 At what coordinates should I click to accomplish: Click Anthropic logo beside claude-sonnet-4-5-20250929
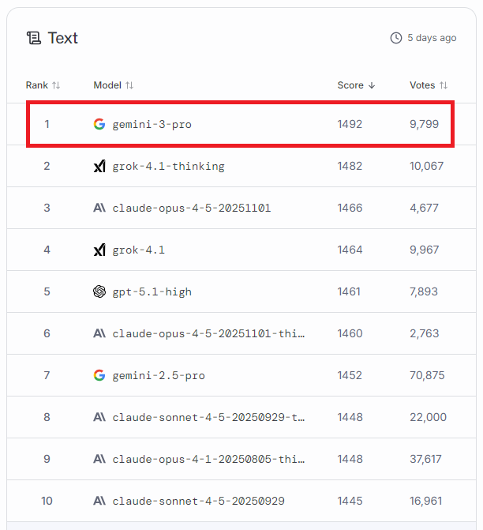coord(99,501)
